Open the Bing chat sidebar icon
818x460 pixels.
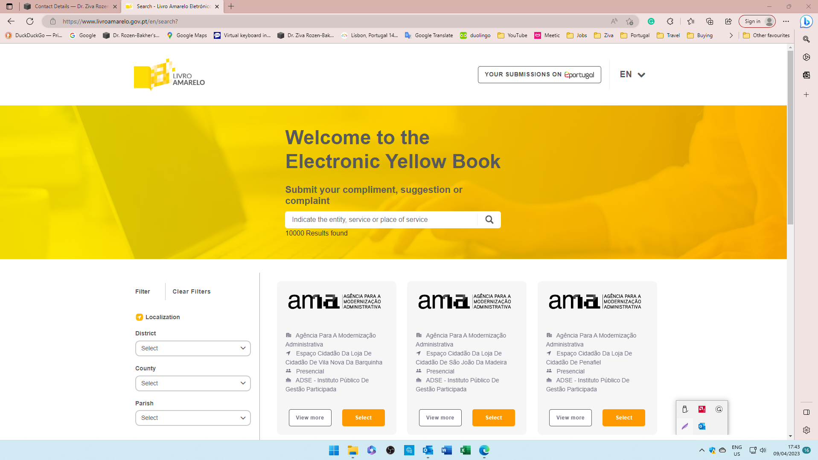click(x=806, y=21)
